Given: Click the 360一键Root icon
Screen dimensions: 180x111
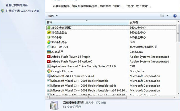Looking at the screenshot, I should 49,47.
